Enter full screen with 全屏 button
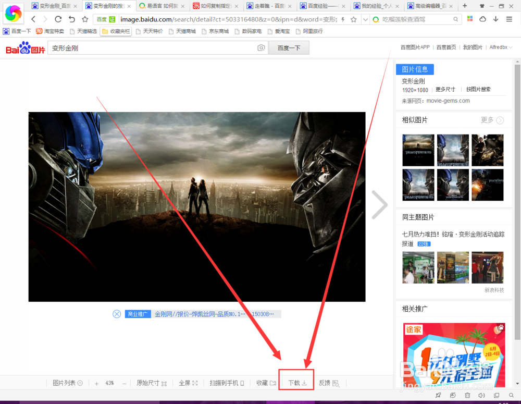 click(188, 383)
